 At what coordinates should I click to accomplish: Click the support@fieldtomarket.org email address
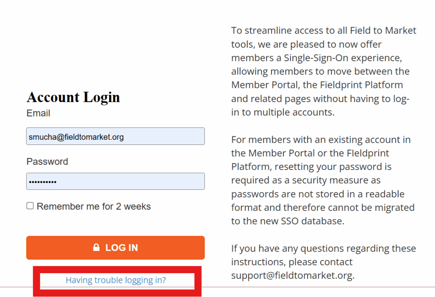[291, 275]
